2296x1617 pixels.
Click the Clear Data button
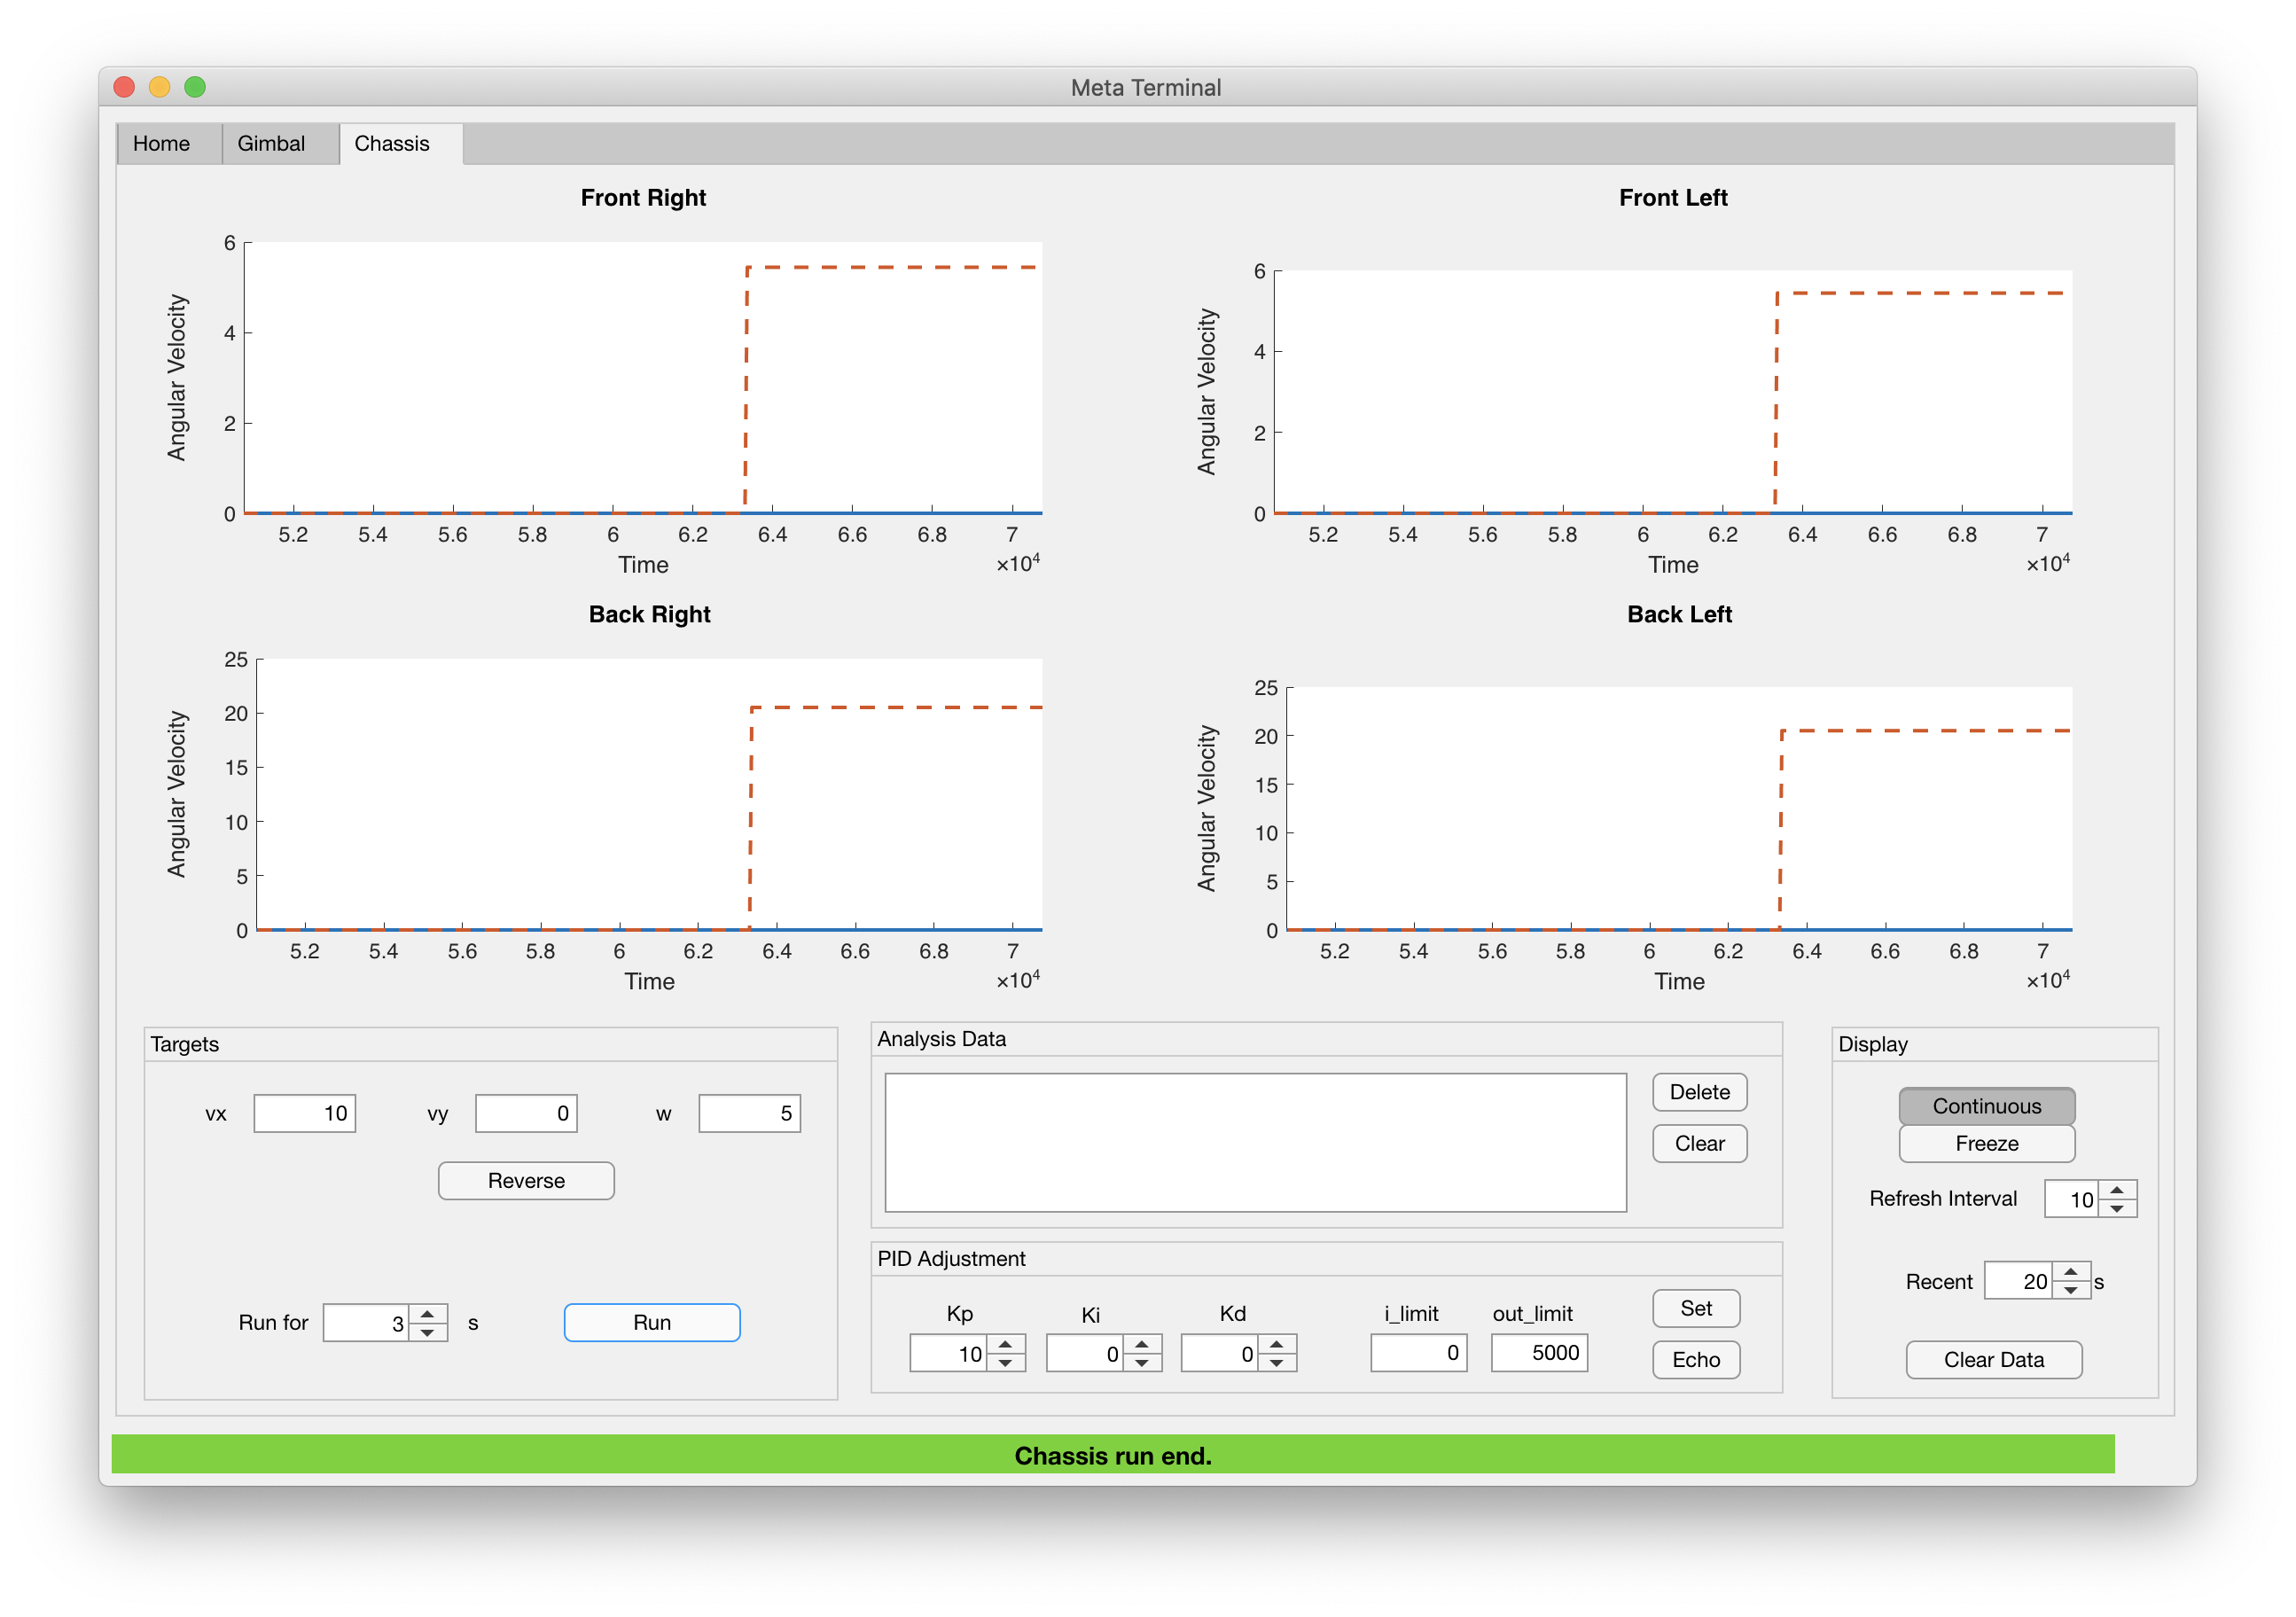pyautogui.click(x=1993, y=1359)
